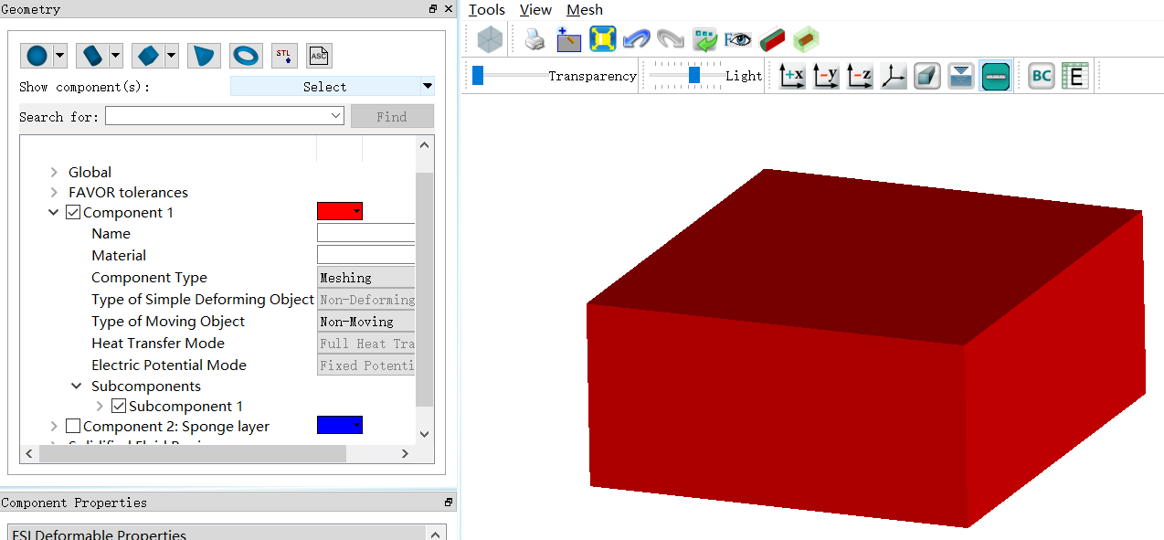
Task: Open the Show component(s) Select dropdown
Action: (x=332, y=86)
